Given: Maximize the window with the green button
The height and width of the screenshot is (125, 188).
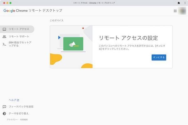Looking at the screenshot, I should point(10,3).
